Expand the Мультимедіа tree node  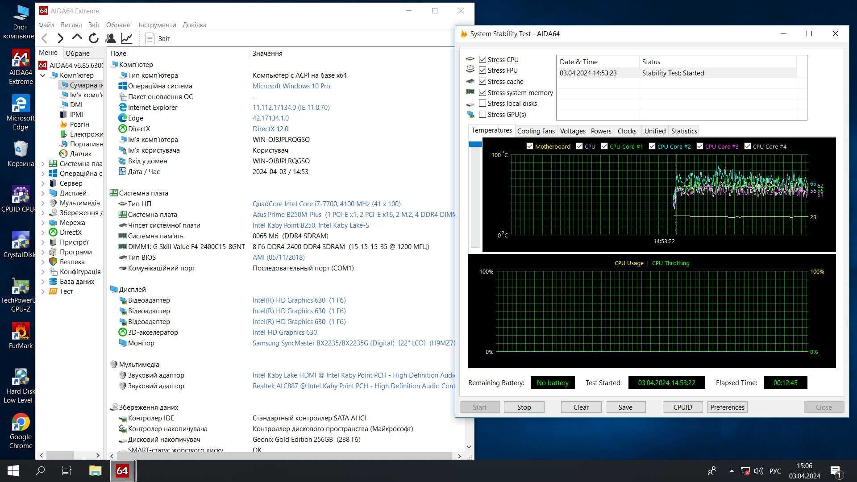[43, 203]
